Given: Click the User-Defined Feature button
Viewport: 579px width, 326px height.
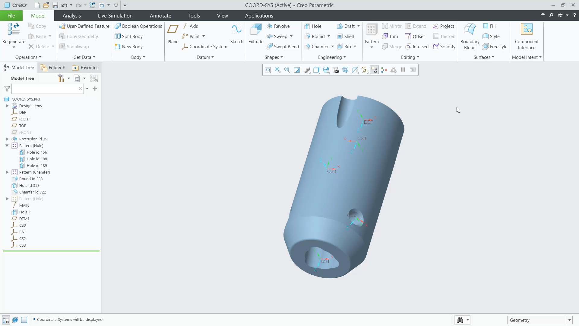Looking at the screenshot, I should [84, 26].
